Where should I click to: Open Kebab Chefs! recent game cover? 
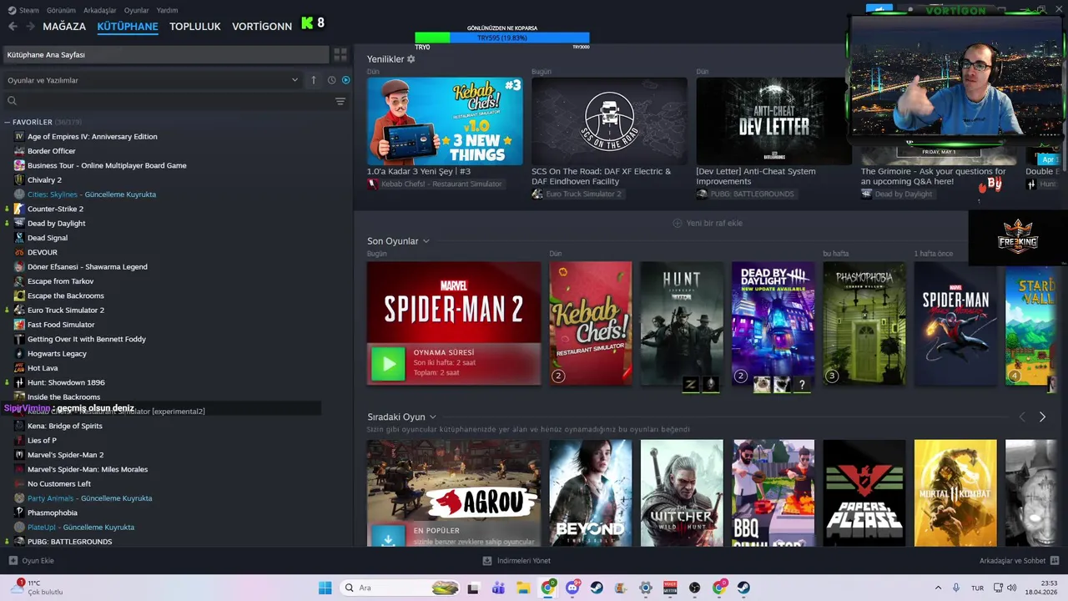pyautogui.click(x=591, y=324)
